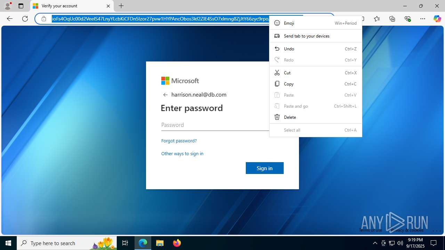Image resolution: width=445 pixels, height=250 pixels.
Task: Open Privacy & cookies link
Action: coord(407,230)
